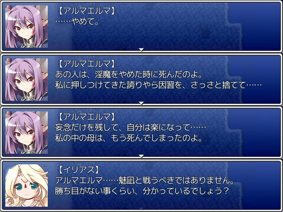Click the continue arrow under the 淫魔をやめた時 dialogue
This screenshot has width=283, height=212.
click(141, 103)
